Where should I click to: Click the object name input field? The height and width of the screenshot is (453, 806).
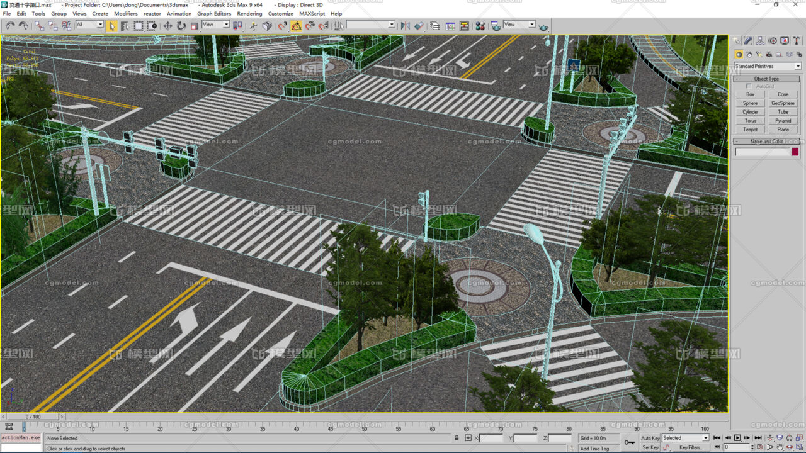pos(762,152)
